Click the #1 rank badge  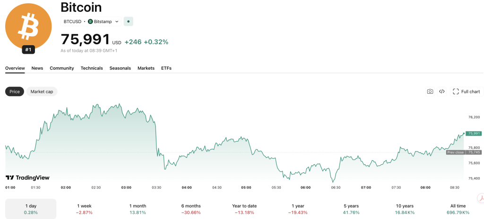(x=28, y=49)
